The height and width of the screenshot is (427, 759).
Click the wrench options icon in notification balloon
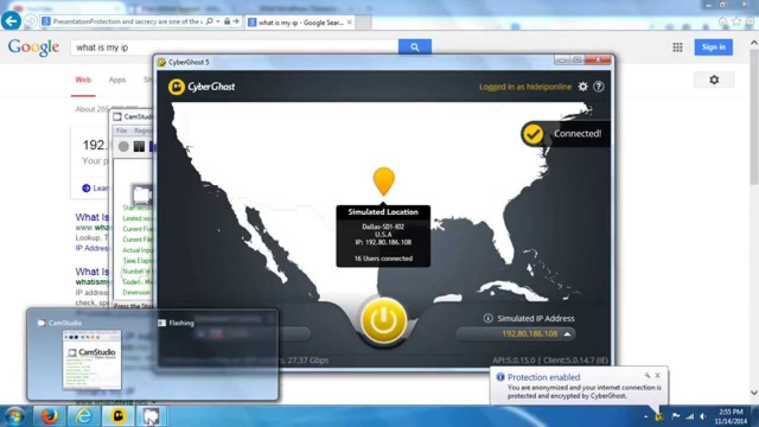point(648,375)
